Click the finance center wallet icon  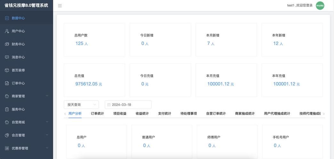coord(7,44)
